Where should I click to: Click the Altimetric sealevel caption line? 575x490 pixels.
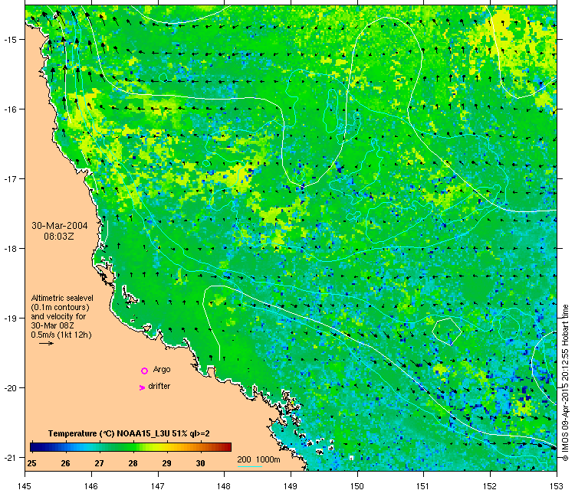[x=62, y=298]
